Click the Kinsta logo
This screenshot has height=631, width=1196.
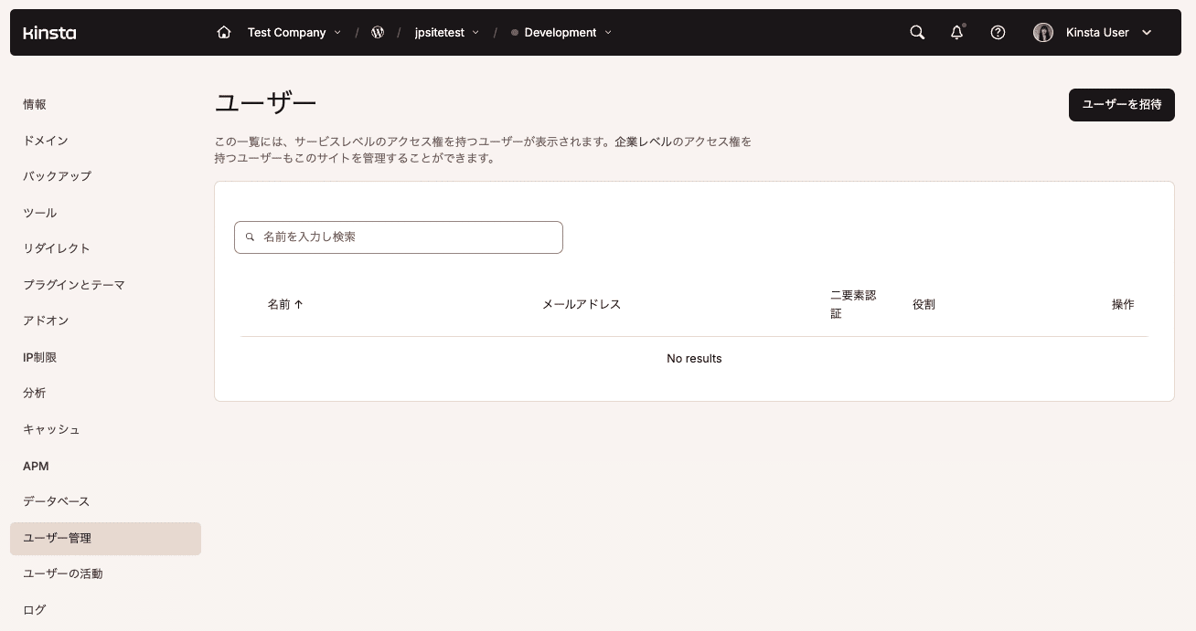tap(49, 32)
